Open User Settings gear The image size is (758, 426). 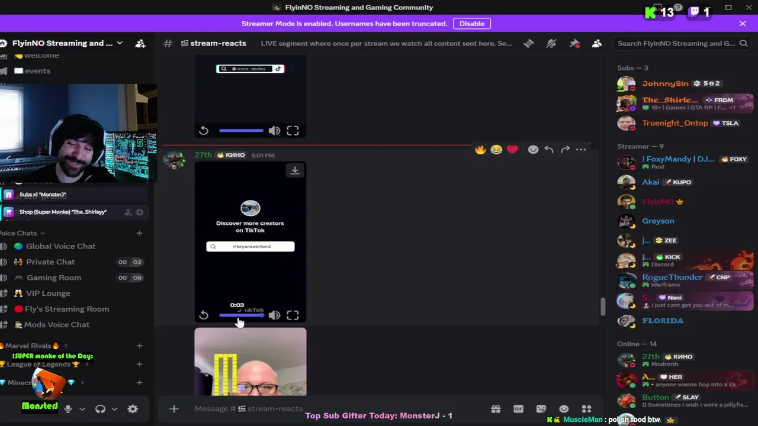point(133,408)
